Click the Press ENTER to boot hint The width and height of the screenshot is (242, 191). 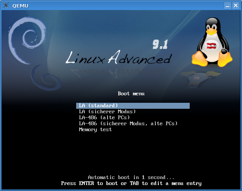[x=131, y=183]
